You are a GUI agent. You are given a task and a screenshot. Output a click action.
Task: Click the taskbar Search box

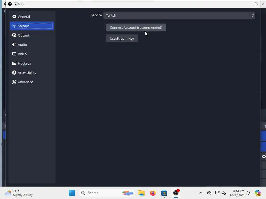[x=107, y=193]
